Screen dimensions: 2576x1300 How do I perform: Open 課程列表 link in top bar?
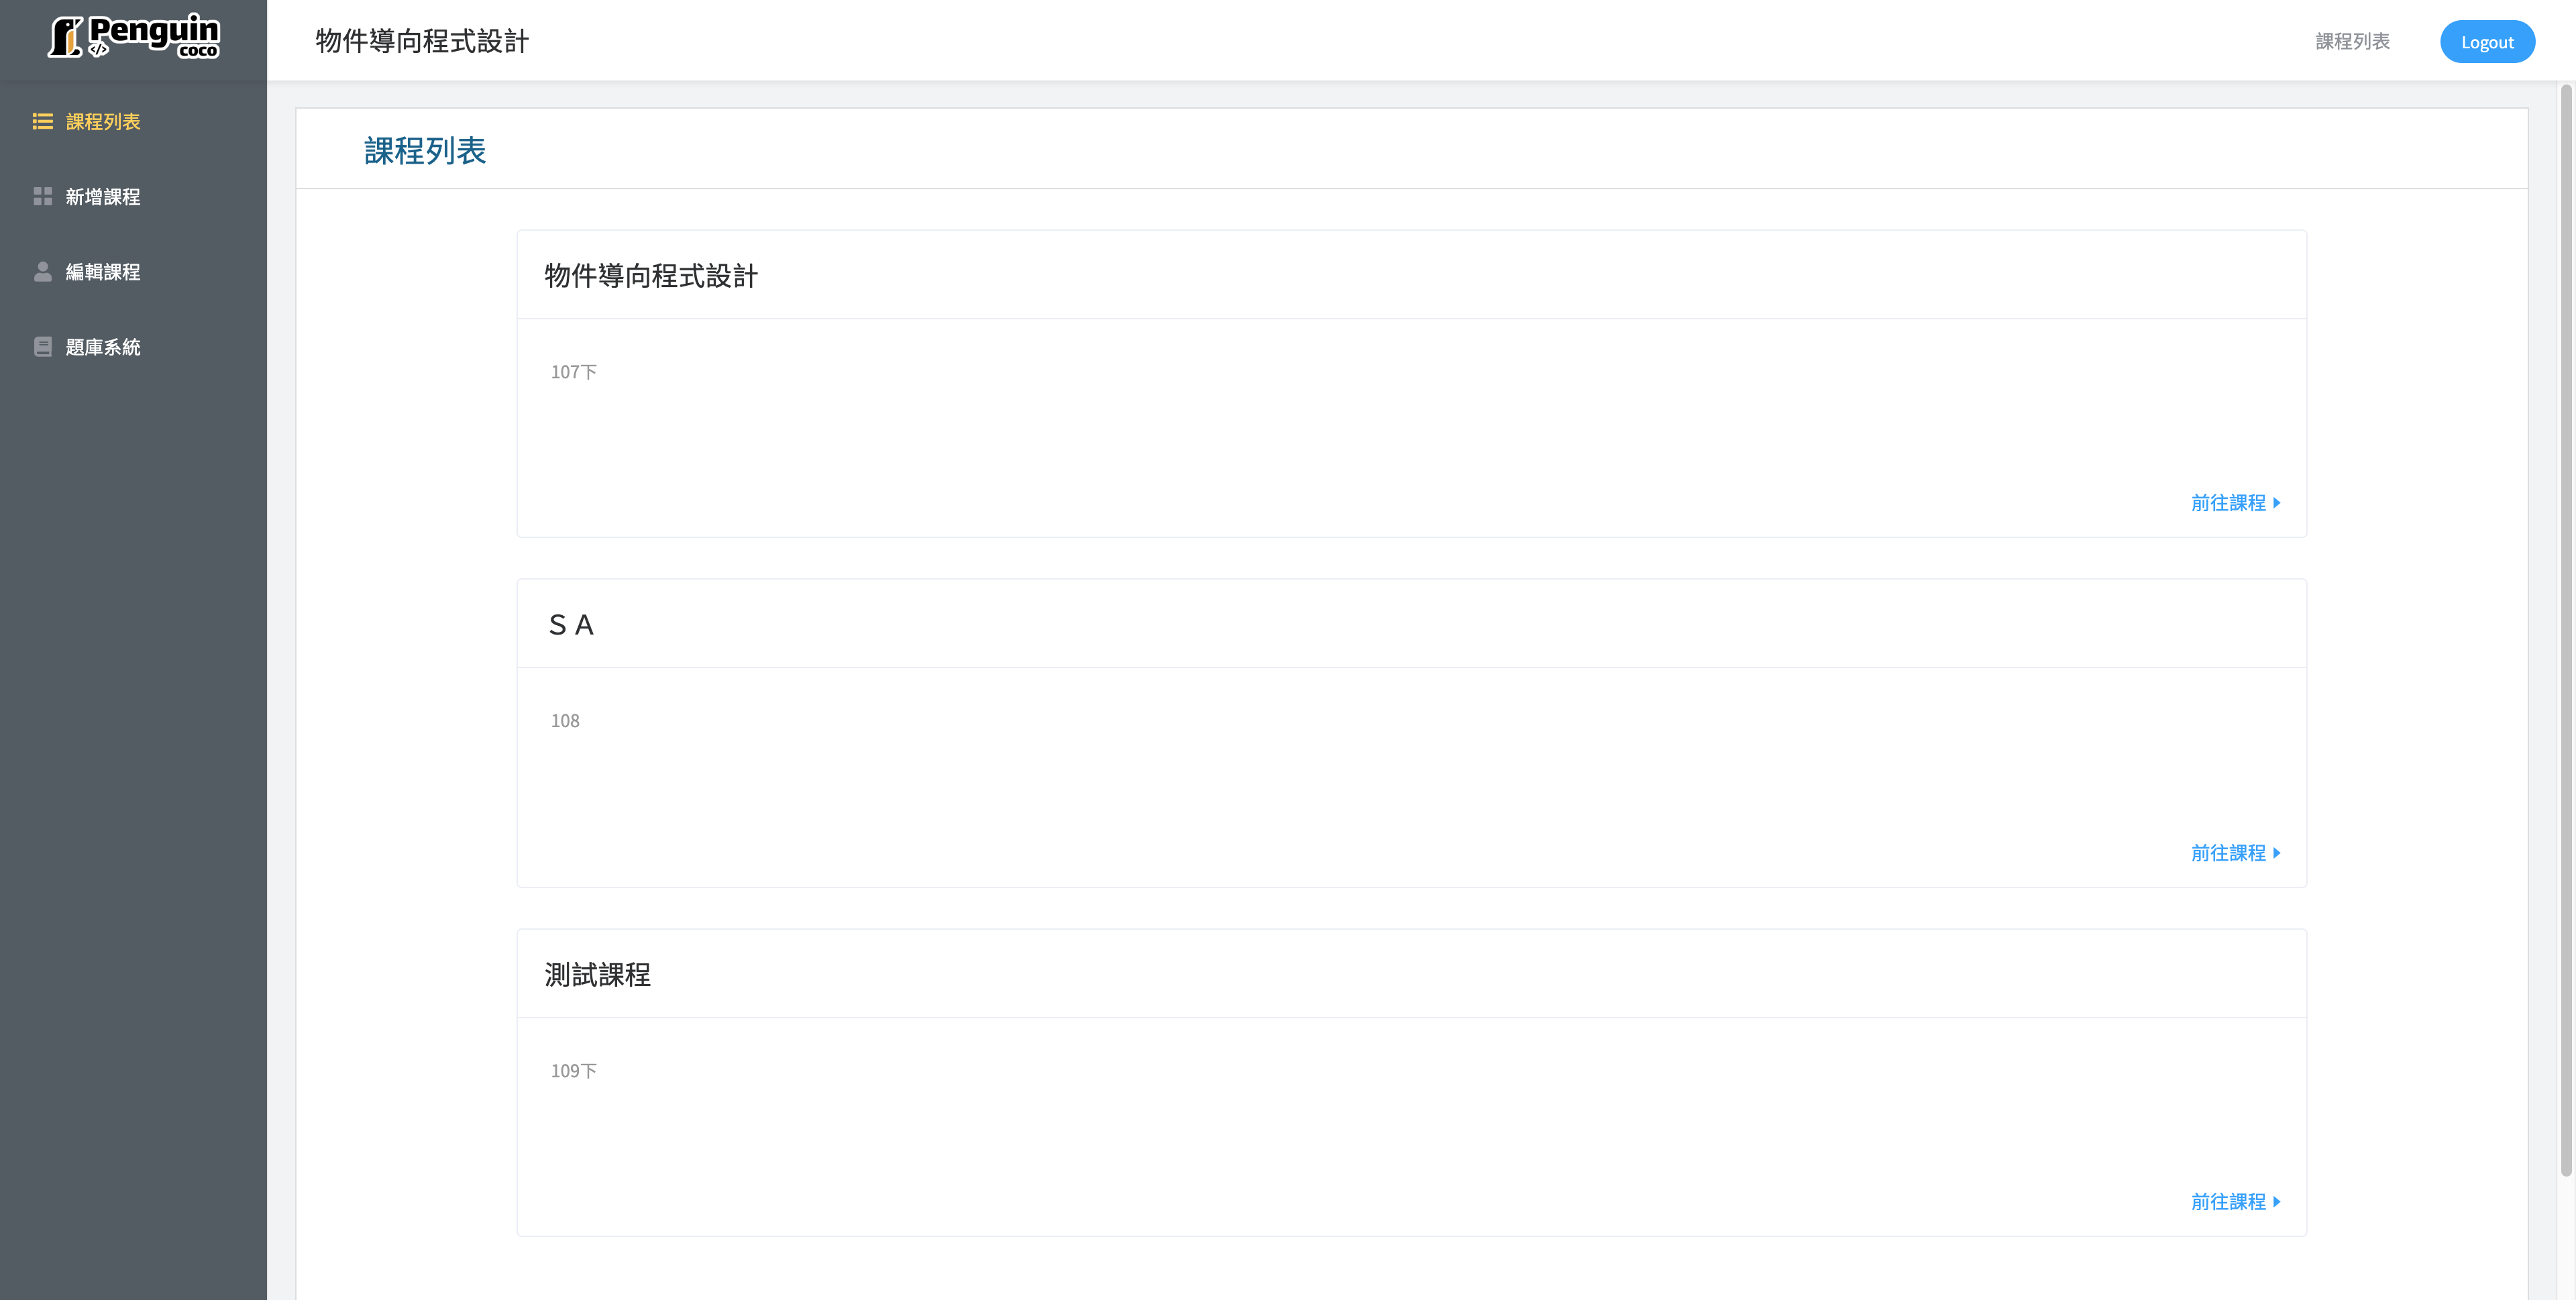pyautogui.click(x=2352, y=41)
